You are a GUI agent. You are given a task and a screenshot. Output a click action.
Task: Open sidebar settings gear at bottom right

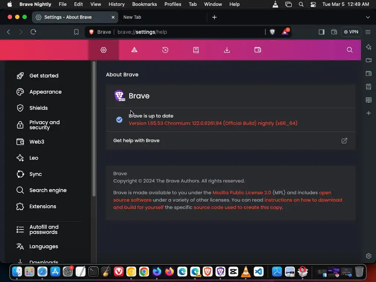(369, 256)
